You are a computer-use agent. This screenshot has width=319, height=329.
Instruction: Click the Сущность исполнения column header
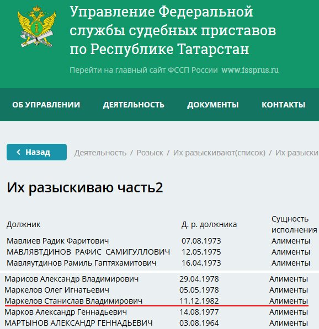[294, 224]
